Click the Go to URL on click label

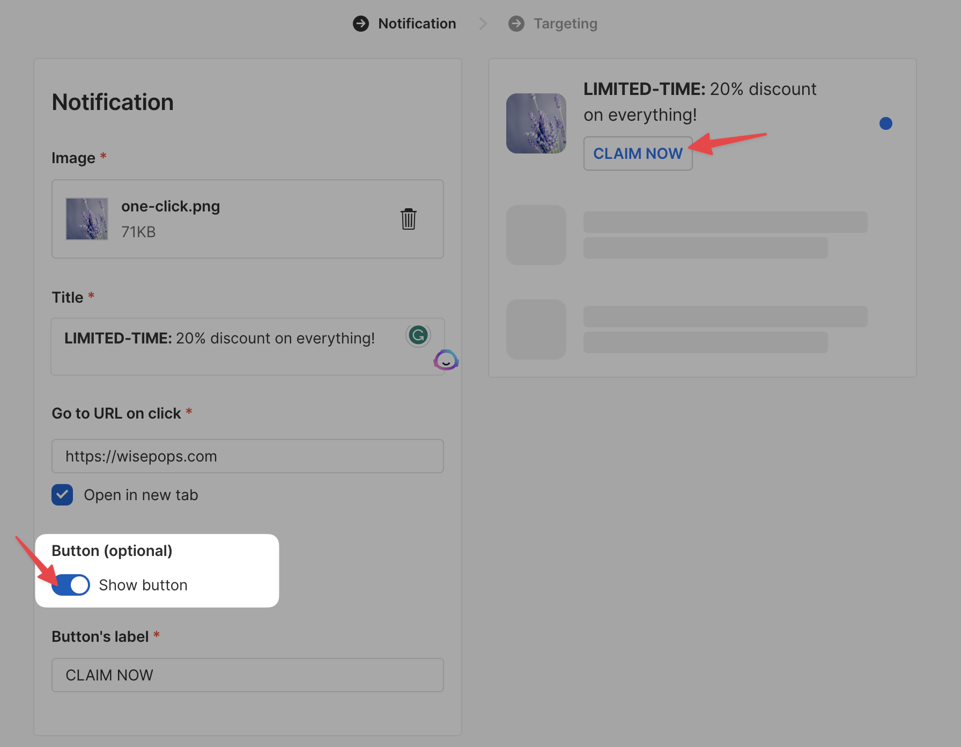point(116,413)
